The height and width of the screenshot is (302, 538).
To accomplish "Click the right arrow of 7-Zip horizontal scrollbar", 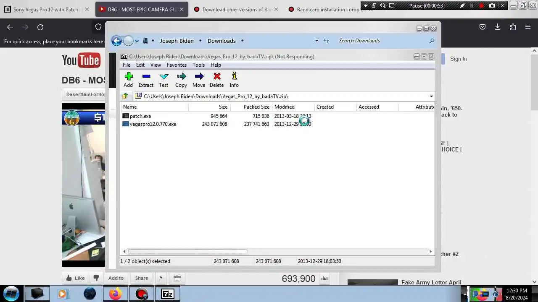I will (x=430, y=251).
